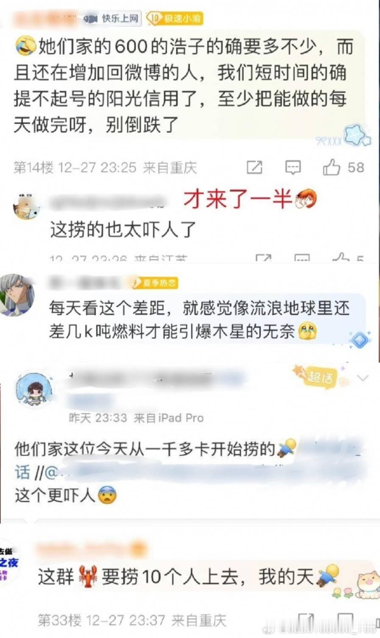Like the reply posted 来自江苏
The image size is (380, 638).
point(341,257)
